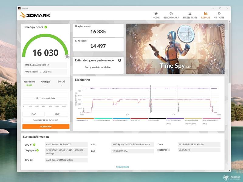Toggle the CPU Utility legend series
The width and height of the screenshot is (243, 182).
click(157, 120)
